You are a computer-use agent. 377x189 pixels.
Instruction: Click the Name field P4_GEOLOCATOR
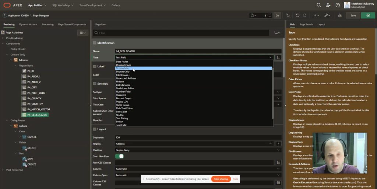click(x=198, y=51)
